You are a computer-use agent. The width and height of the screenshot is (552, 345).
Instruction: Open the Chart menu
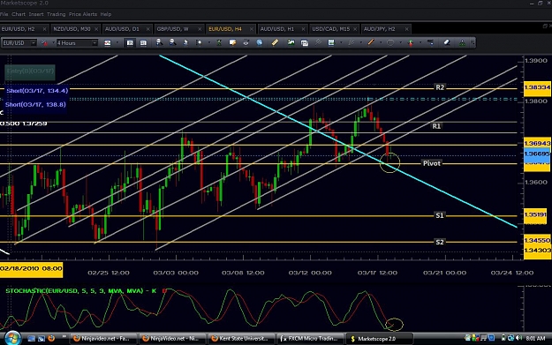click(19, 14)
